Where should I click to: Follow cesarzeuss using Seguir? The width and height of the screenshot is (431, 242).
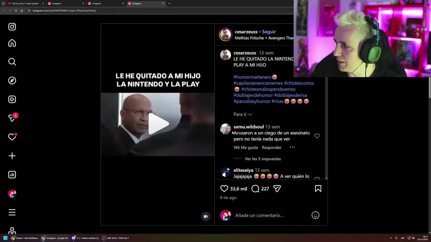coord(269,32)
